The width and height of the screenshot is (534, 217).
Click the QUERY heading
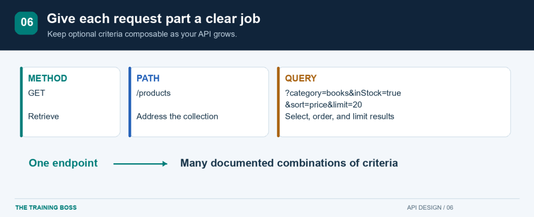301,78
